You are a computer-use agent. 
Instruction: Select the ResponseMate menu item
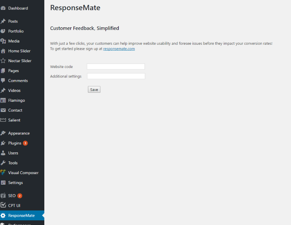tap(22, 215)
